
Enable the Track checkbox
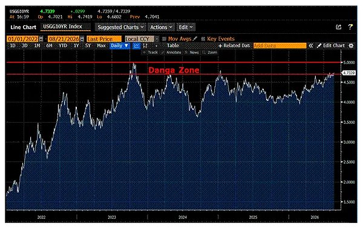pos(144,53)
